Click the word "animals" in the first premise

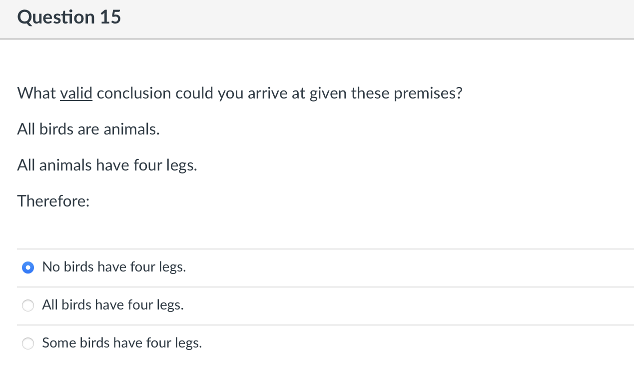point(131,129)
